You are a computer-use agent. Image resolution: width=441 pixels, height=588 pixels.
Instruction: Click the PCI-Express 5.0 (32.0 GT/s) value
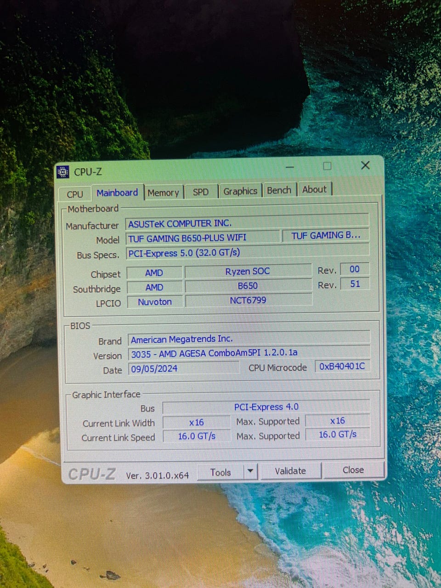pos(247,252)
